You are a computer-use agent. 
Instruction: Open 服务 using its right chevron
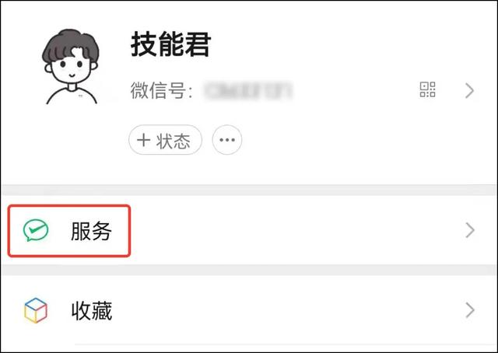click(x=470, y=230)
